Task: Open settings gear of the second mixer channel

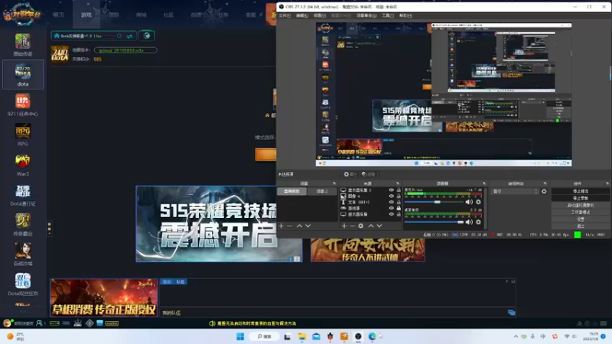Action: click(x=478, y=222)
